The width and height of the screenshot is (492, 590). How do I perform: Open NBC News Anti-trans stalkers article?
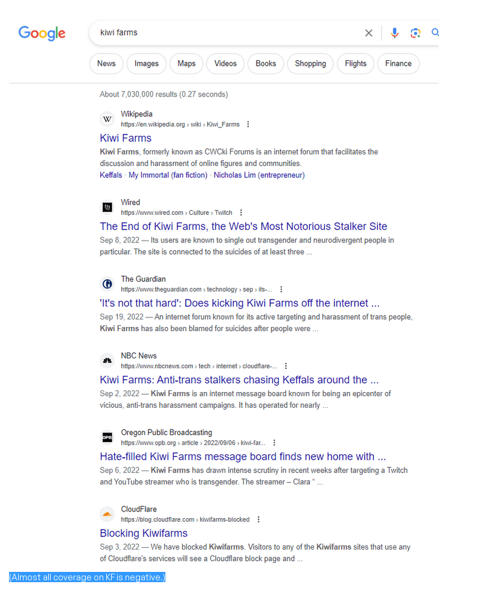[x=240, y=379]
